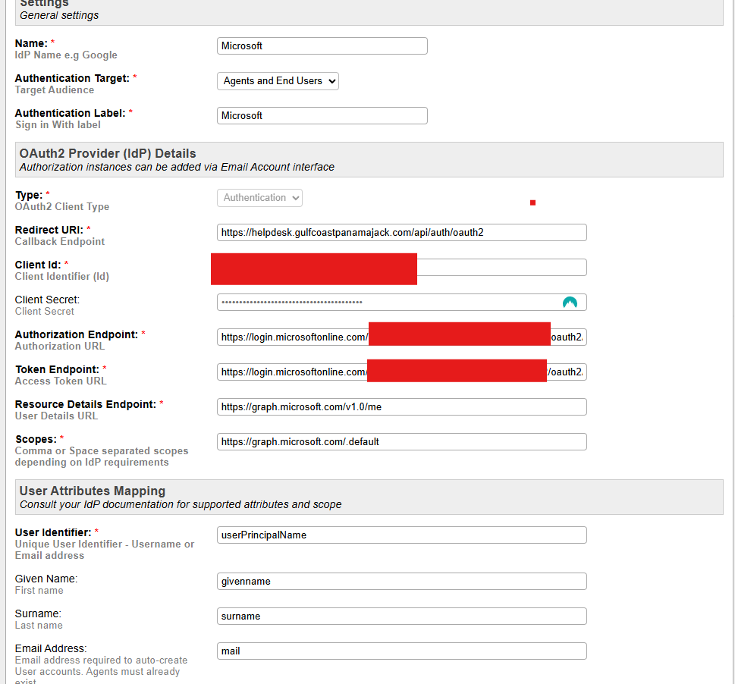
Task: Click the "First name" hint text
Action: [x=39, y=590]
